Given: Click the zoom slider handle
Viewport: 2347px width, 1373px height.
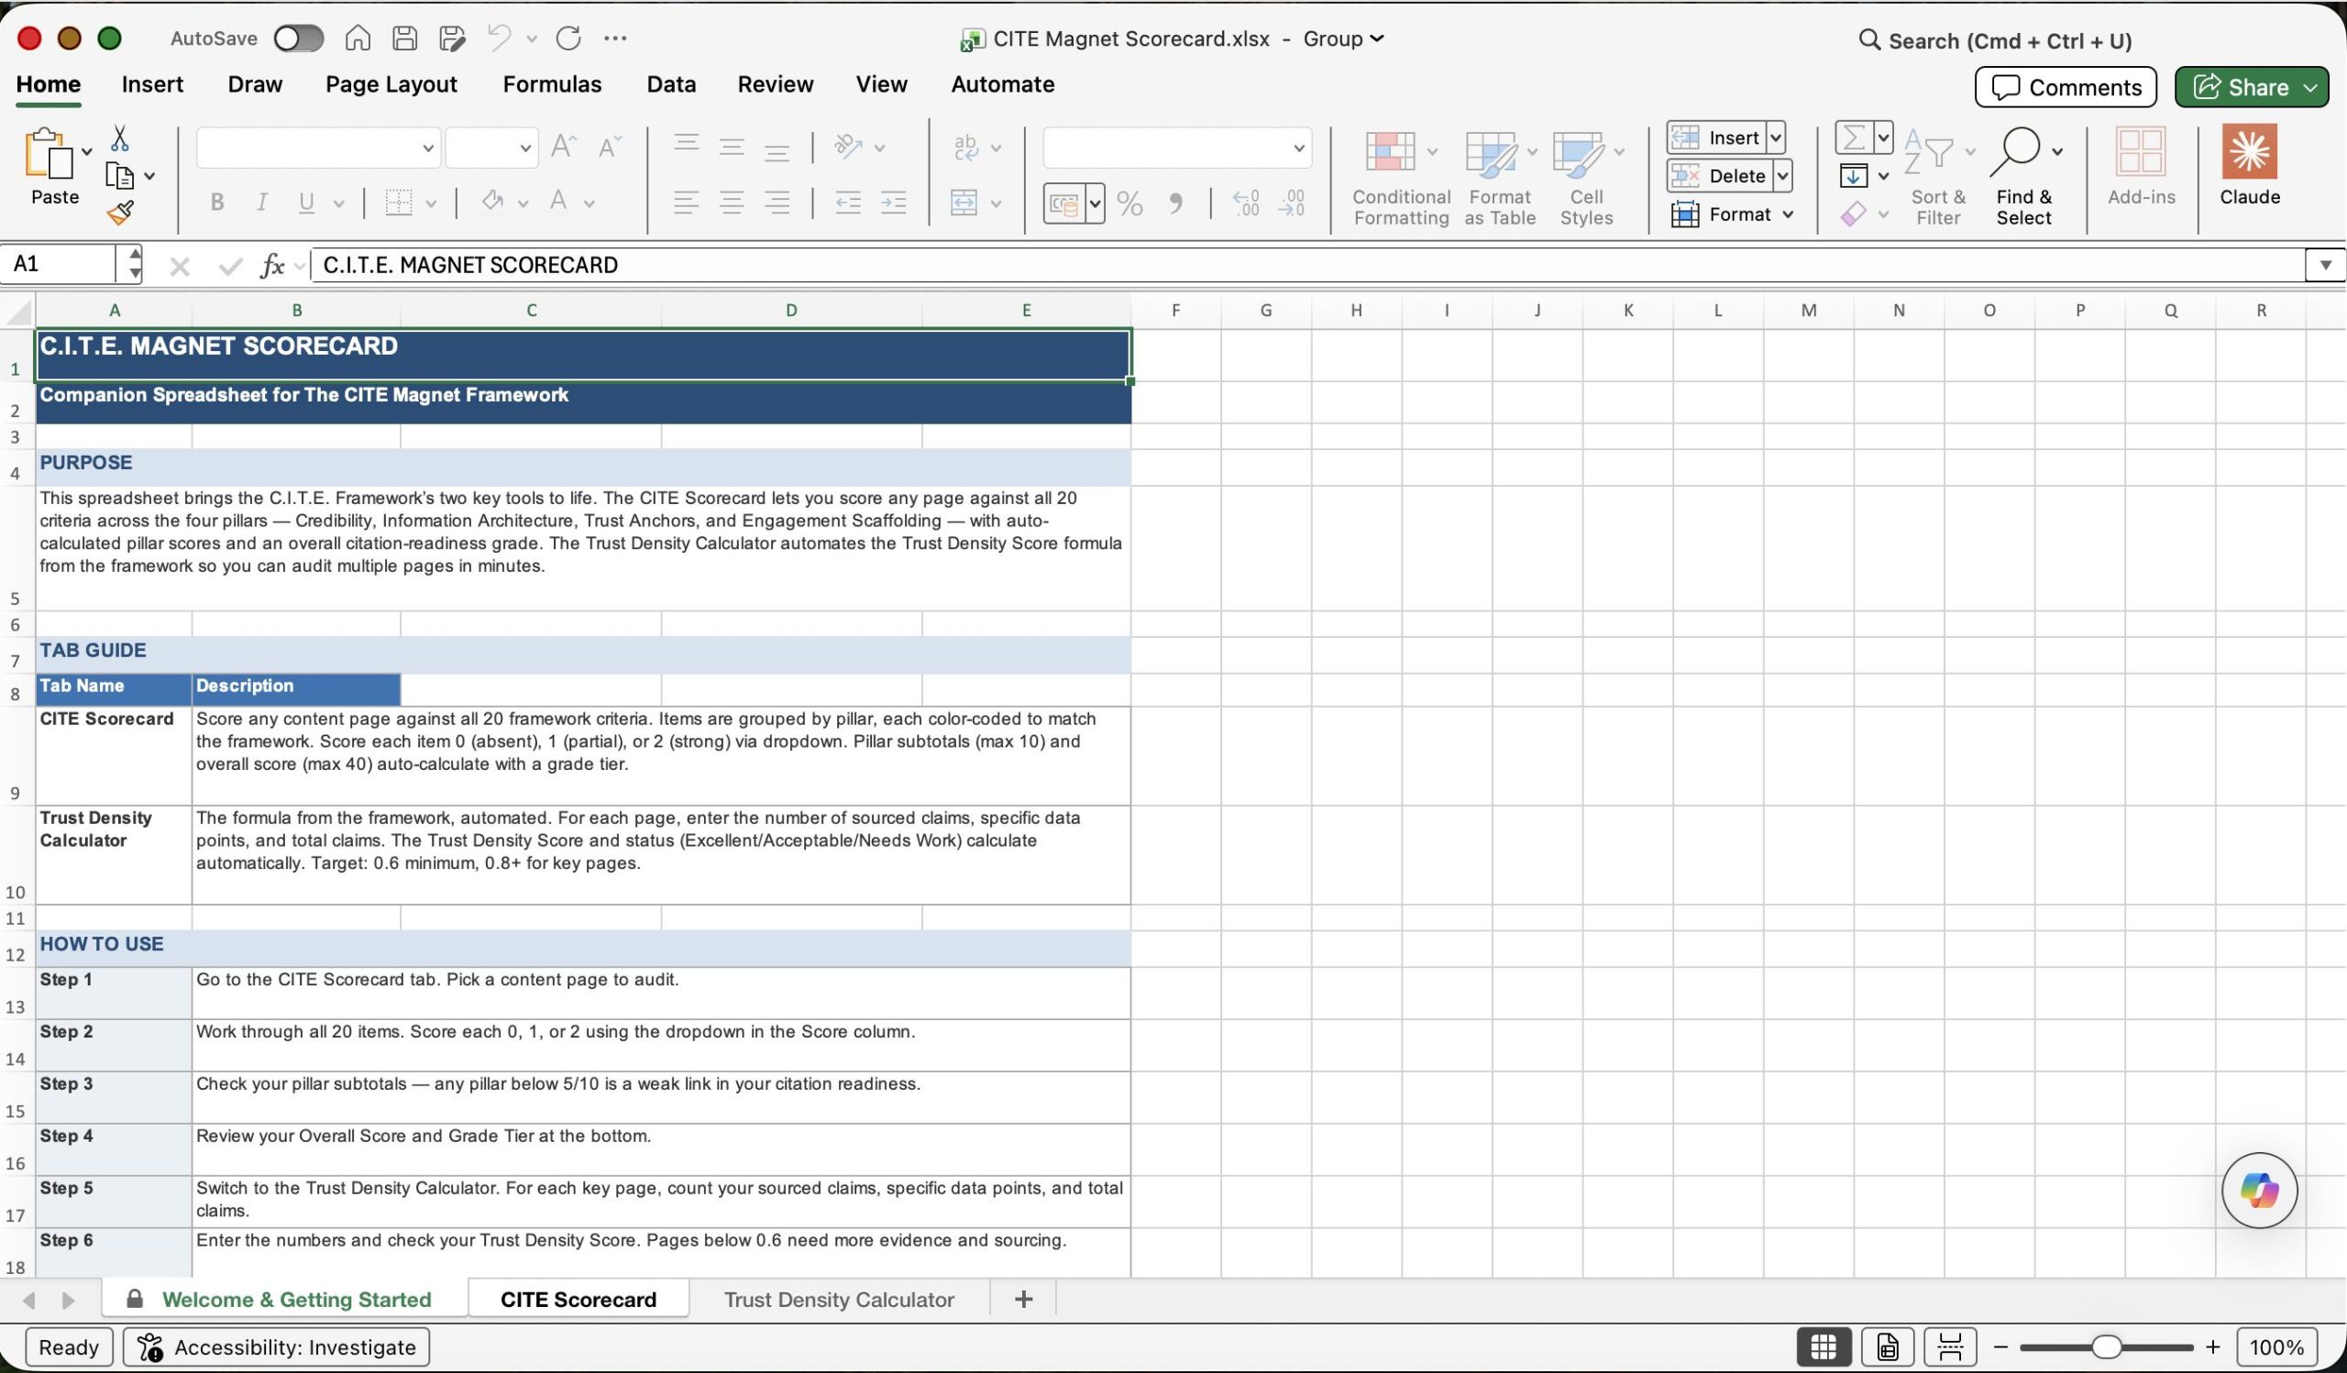Looking at the screenshot, I should point(2105,1346).
